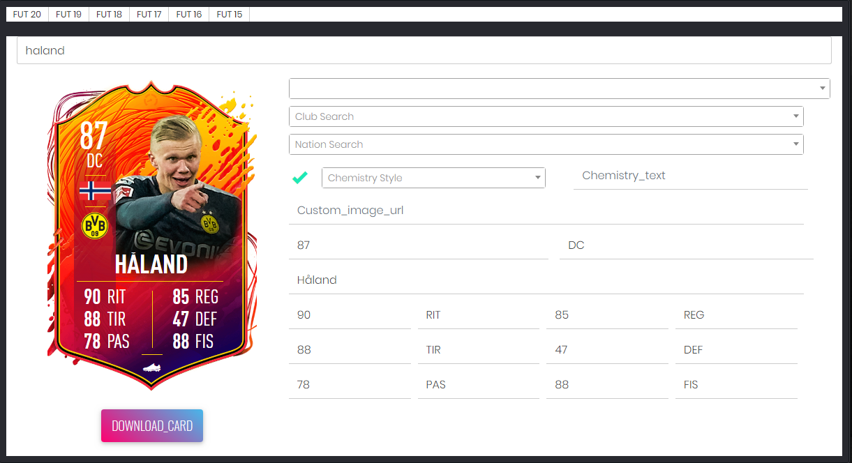
Task: Open the FUT 15 tab
Action: tap(230, 14)
